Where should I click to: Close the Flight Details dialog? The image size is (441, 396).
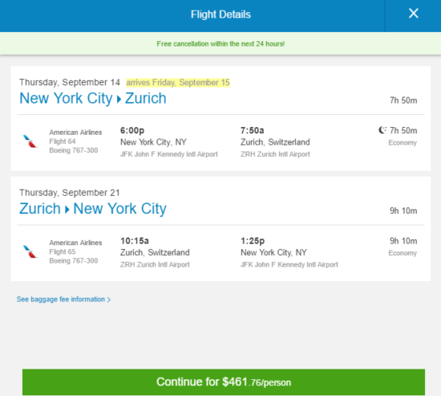(413, 13)
